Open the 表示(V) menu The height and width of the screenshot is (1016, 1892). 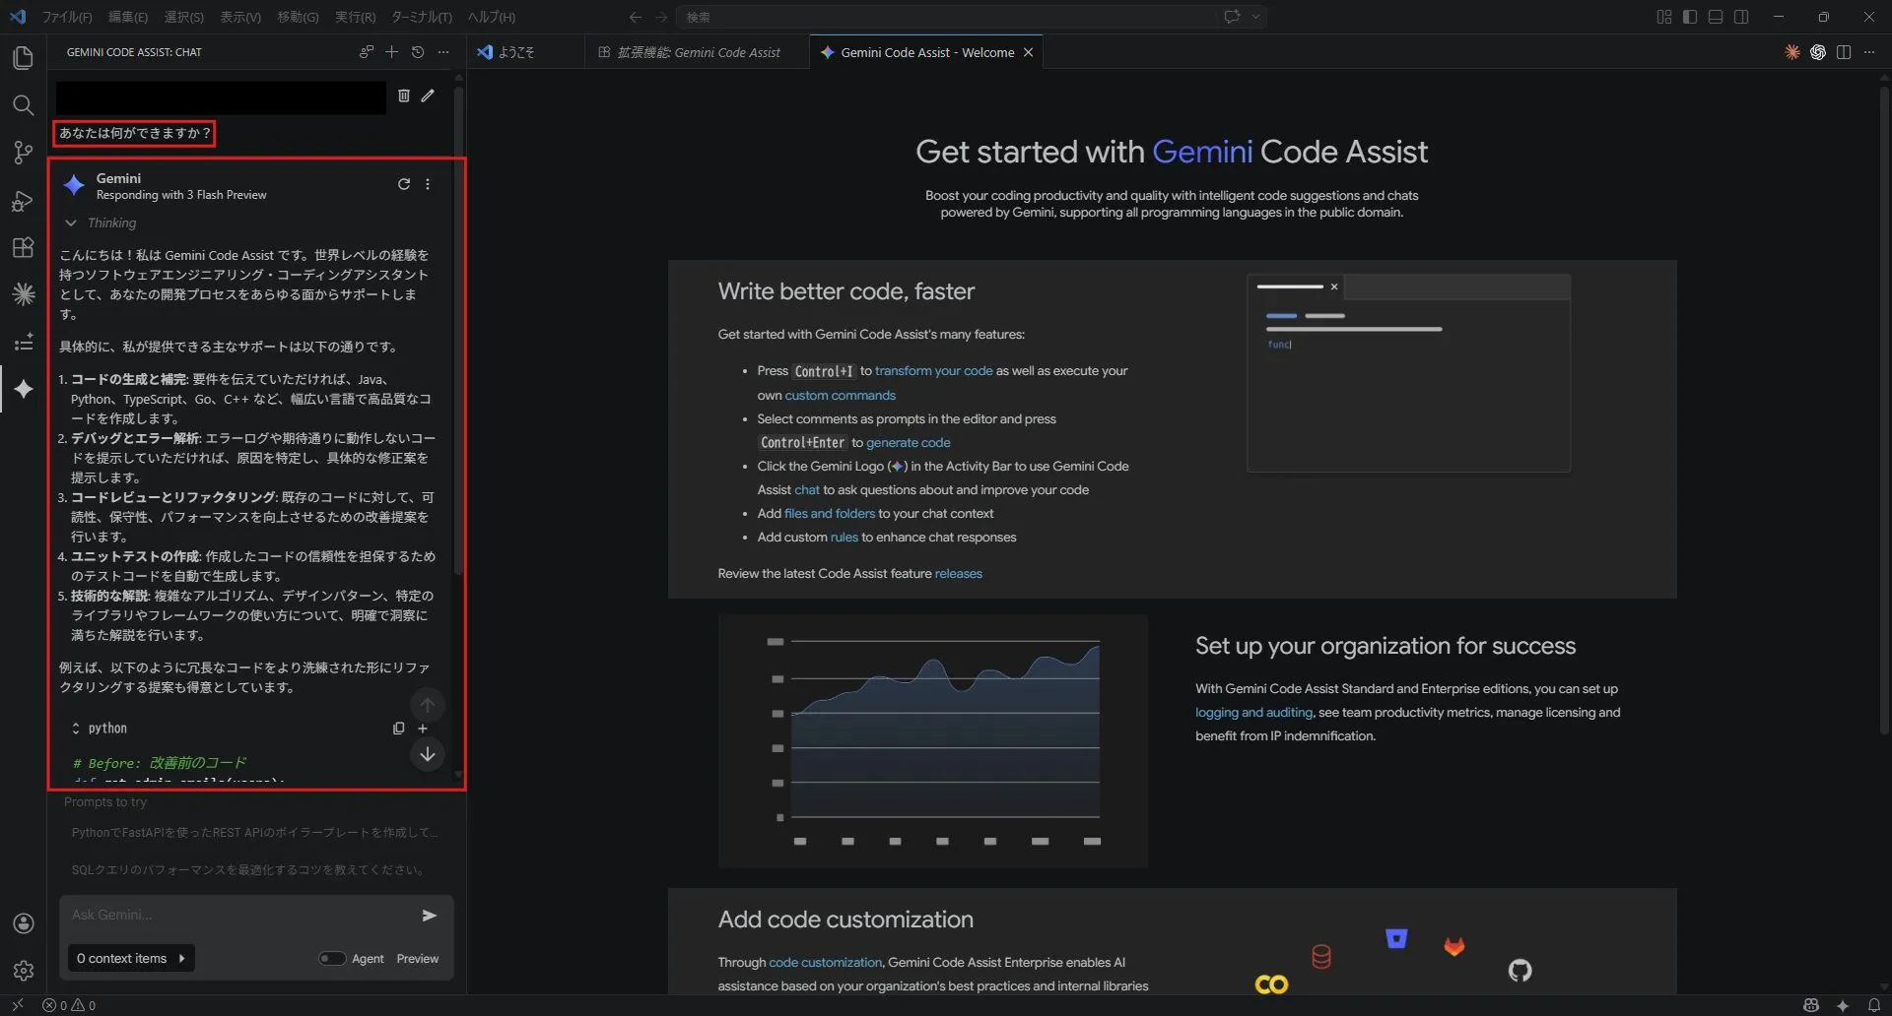[x=240, y=17]
